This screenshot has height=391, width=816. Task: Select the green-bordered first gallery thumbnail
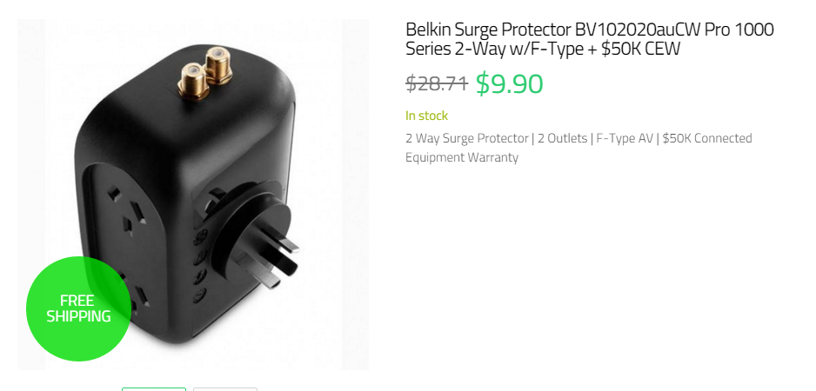tap(153, 389)
